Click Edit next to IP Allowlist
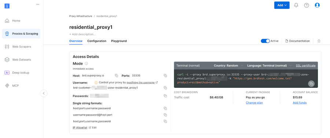 coord(93,127)
